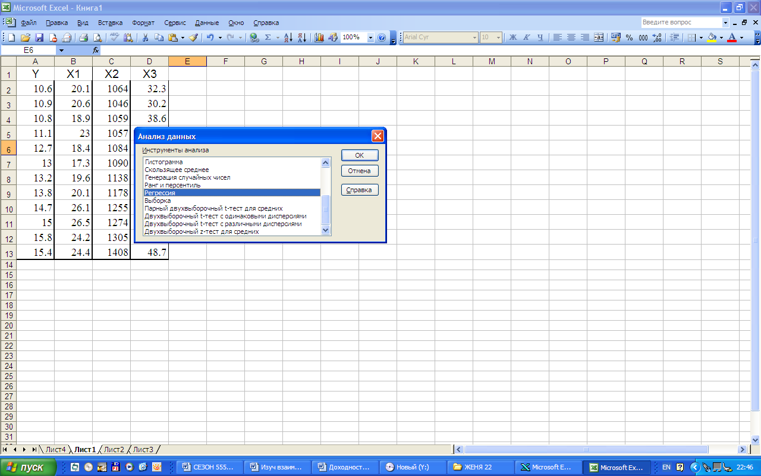The image size is (761, 476).
Task: Click Отмена in the dialog
Action: tap(360, 171)
